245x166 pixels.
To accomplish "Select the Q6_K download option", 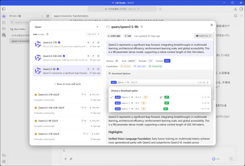I will point(160,103).
